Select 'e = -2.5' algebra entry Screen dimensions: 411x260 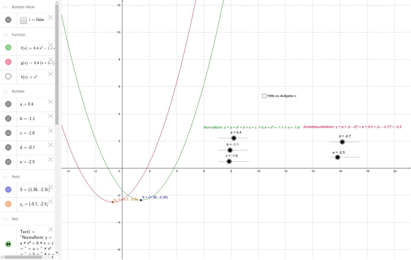click(x=27, y=162)
